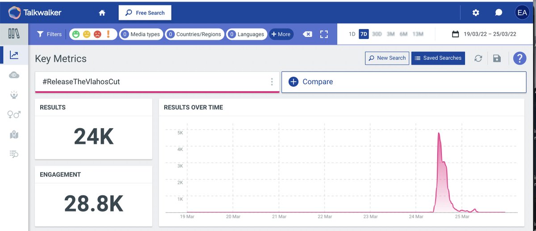Image resolution: width=536 pixels, height=231 pixels.
Task: Select the analytics line-chart sidebar icon
Action: pyautogui.click(x=14, y=55)
